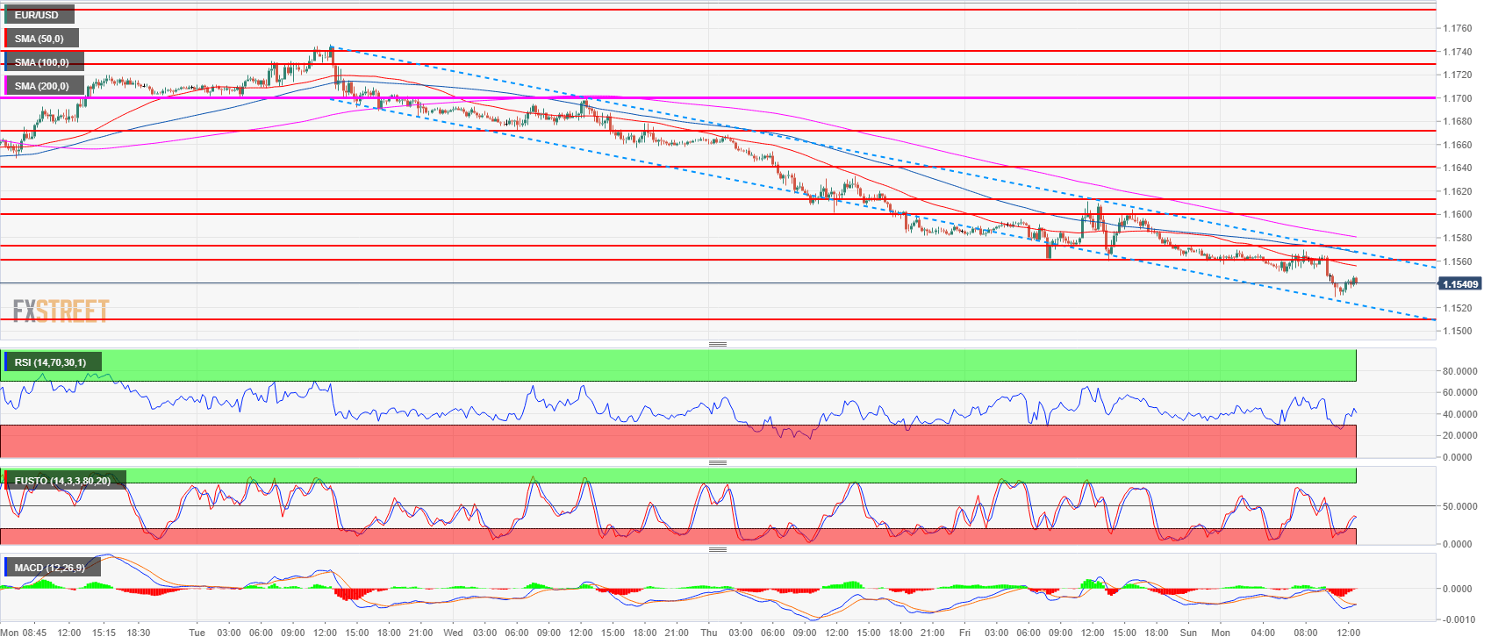The image size is (1498, 644).
Task: Click the 1.1500 price axis label
Action: click(1458, 331)
